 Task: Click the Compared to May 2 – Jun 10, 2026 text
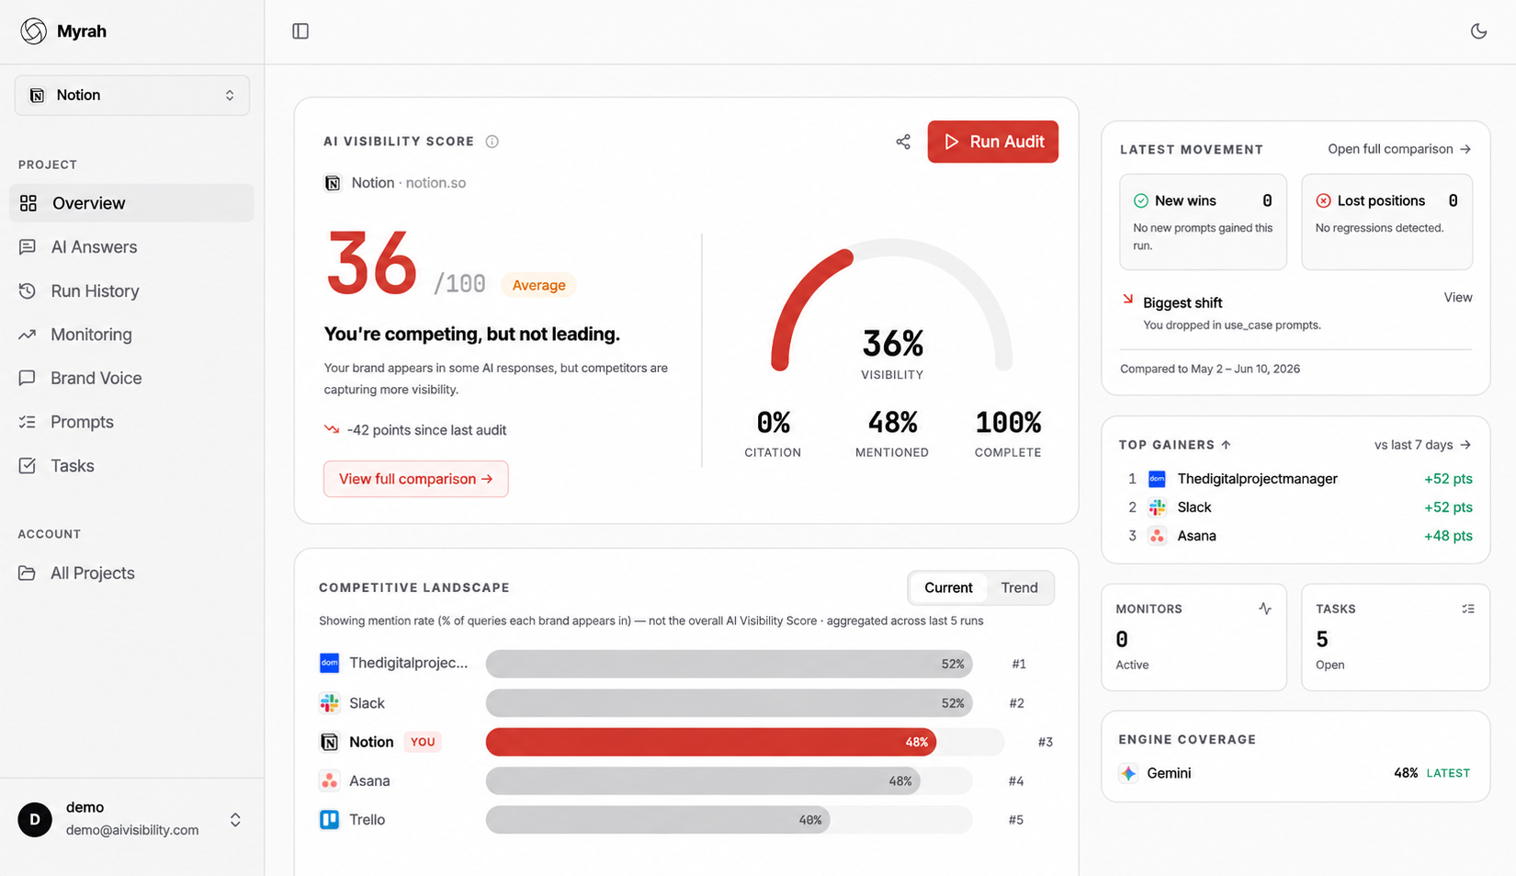1210,370
